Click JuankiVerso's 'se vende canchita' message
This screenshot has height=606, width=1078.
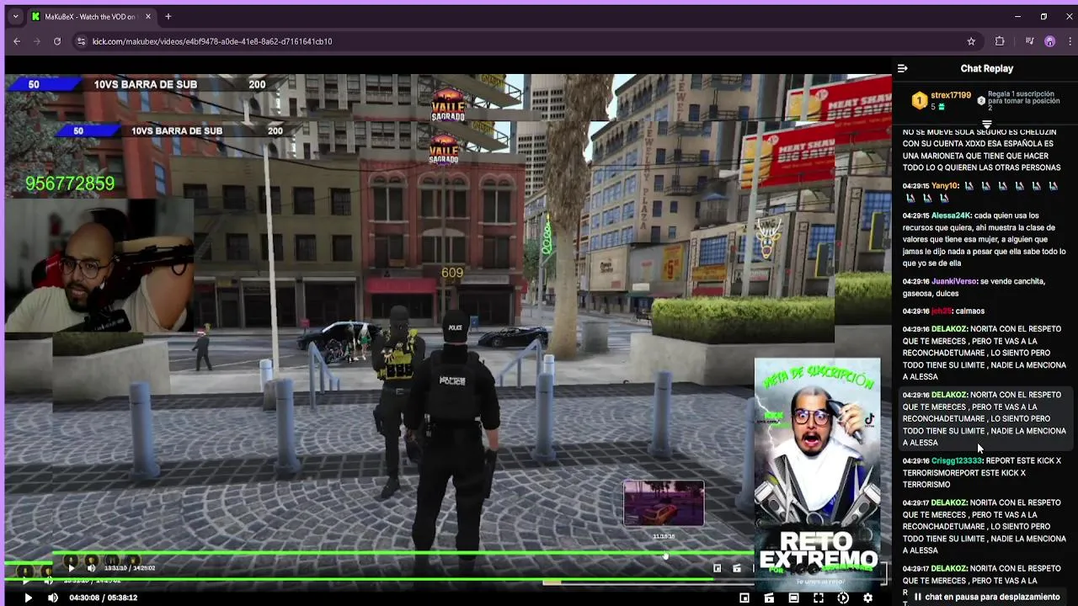(974, 287)
